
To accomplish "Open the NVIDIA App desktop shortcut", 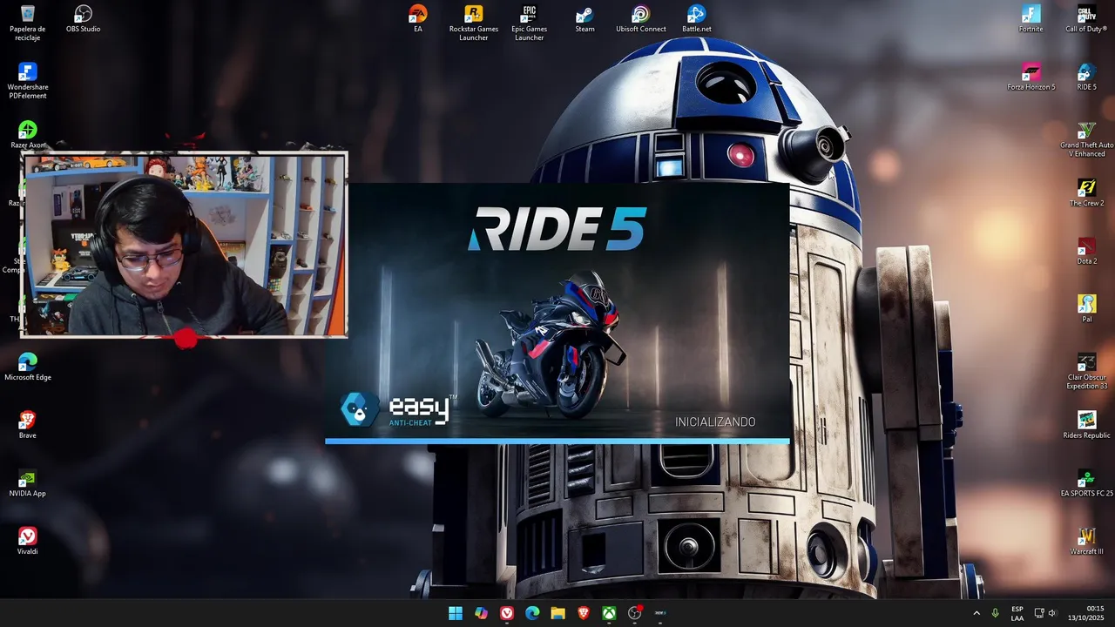I will [28, 483].
